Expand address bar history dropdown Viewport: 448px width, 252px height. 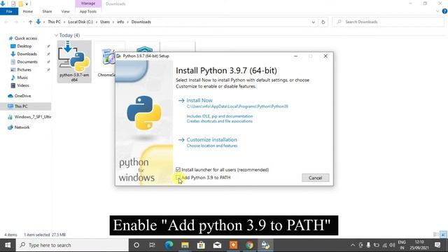[314, 22]
